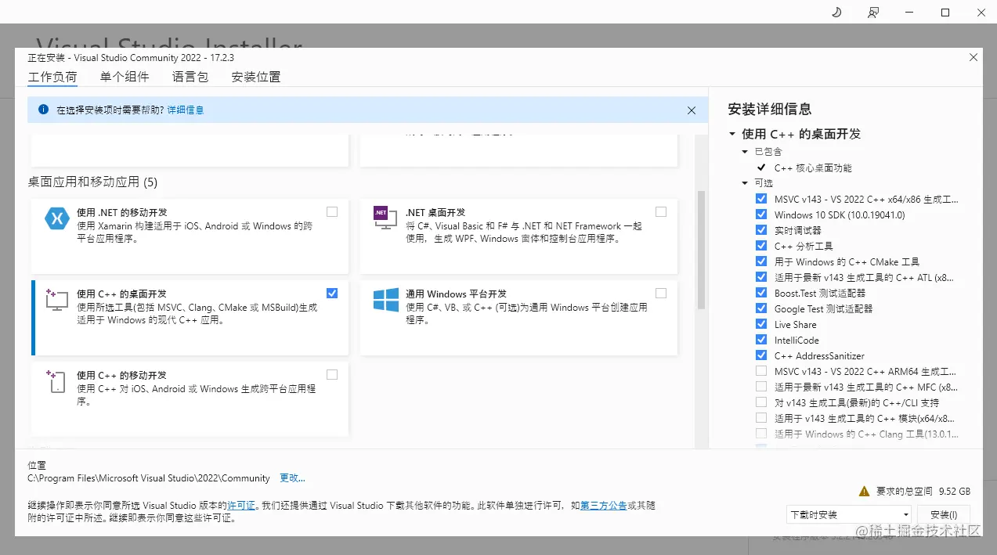Uncheck C++ CMake tools for Windows
Viewport: 997px width, 555px height.
click(761, 261)
